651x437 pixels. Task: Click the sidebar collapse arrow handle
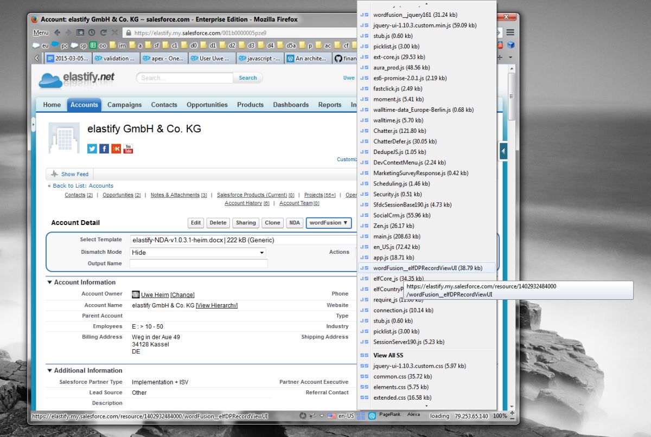click(x=503, y=151)
